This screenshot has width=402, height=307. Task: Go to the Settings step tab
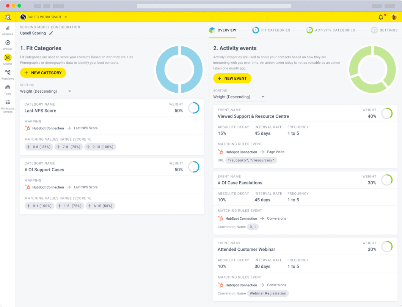tap(384, 30)
